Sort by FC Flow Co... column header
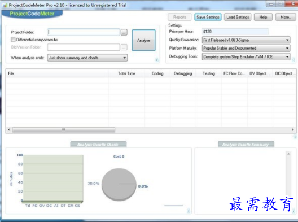This screenshot has width=298, height=222. (234, 73)
